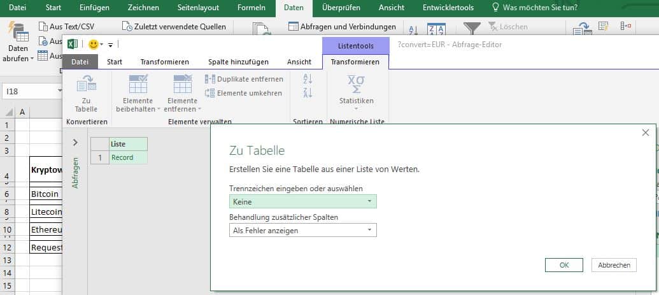This screenshot has height=295, width=659.
Task: Click Abbrechen to cancel dialog
Action: 614,265
